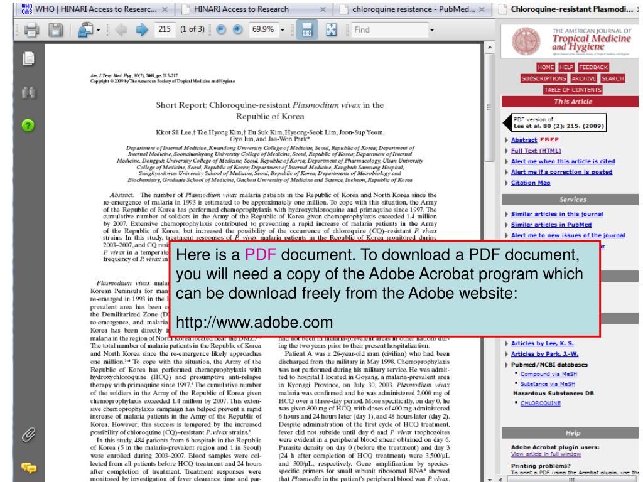Click the "(1 of 3)" page count text

tap(192, 29)
